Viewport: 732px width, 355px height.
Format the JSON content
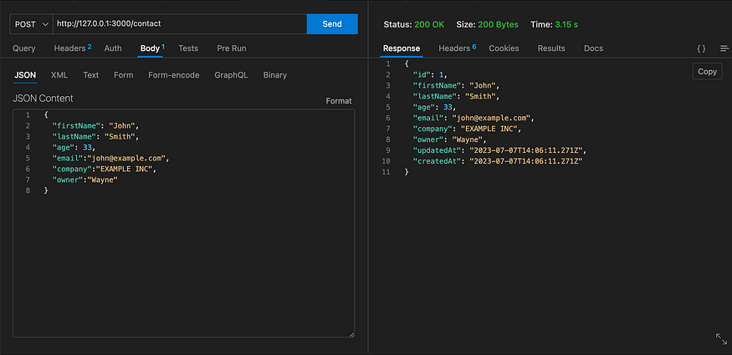click(339, 101)
